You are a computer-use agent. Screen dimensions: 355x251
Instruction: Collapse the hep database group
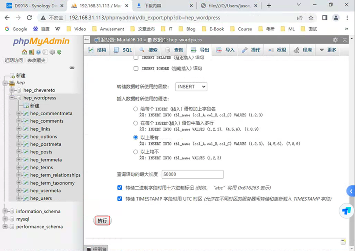pos(5,83)
